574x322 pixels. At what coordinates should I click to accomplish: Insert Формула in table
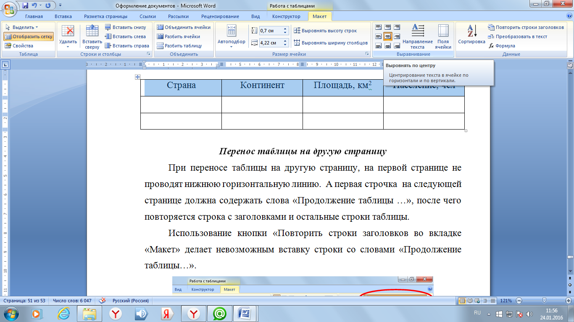[502, 46]
